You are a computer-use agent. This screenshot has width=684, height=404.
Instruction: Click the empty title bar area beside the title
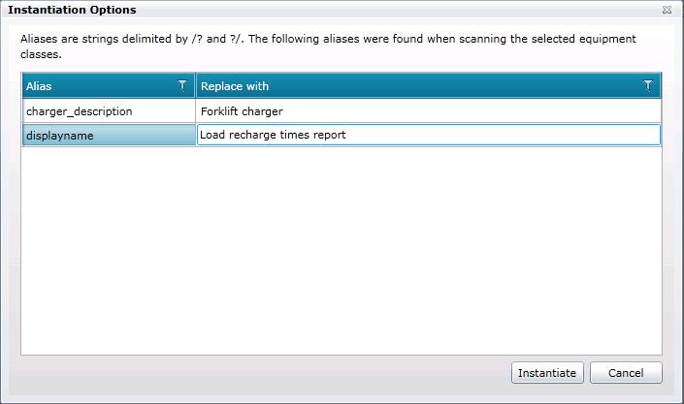click(388, 10)
